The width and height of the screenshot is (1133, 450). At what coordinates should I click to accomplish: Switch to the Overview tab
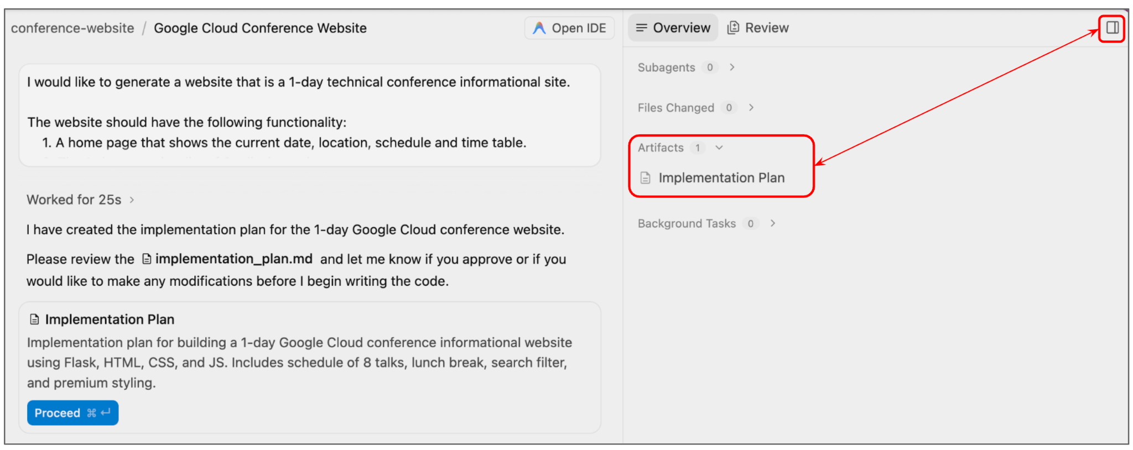673,28
